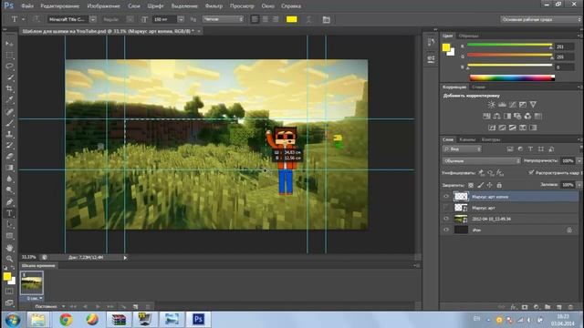
Task: Select the Eyedropper tool
Action: click(9, 99)
